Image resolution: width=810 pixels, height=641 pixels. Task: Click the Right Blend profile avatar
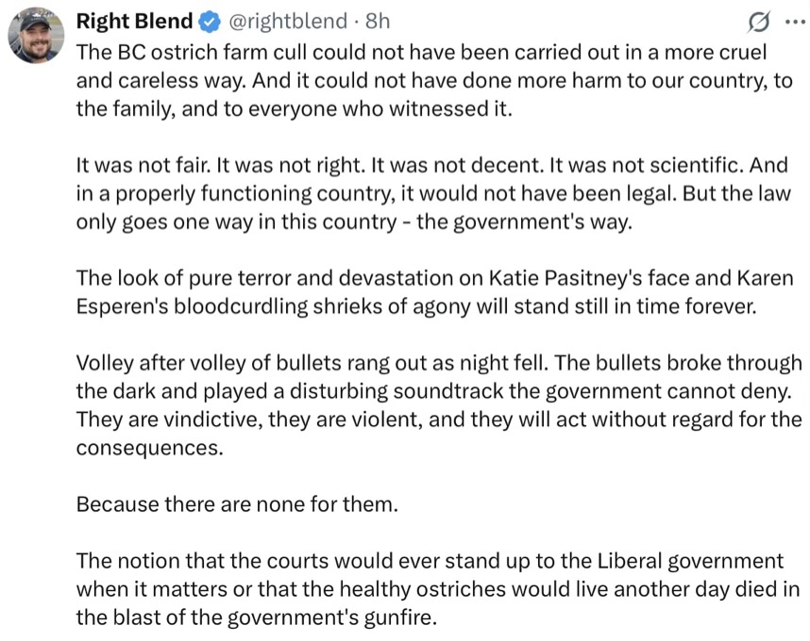(x=36, y=36)
